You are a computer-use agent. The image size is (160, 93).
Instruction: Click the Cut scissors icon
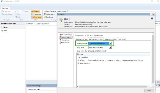(x=15, y=11)
